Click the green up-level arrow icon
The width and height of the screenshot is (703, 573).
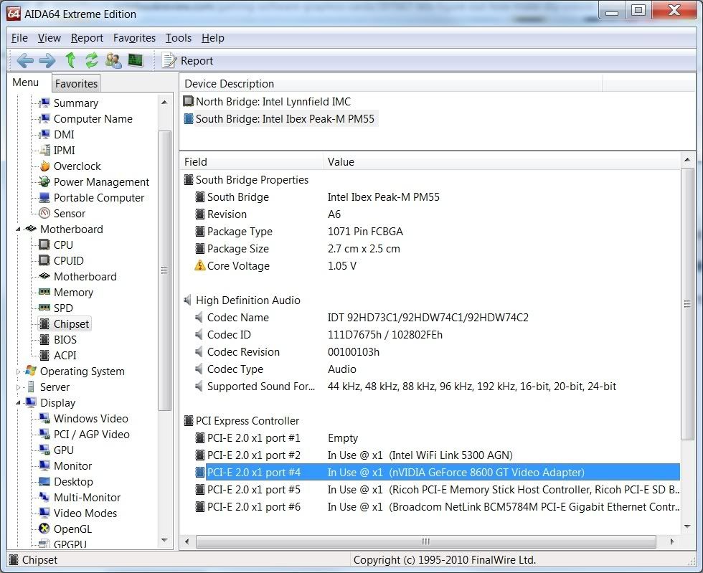(70, 60)
